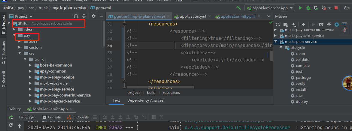The image size is (352, 131).
Task: Execute Maven goal via the m icon
Action: (x=321, y=25)
